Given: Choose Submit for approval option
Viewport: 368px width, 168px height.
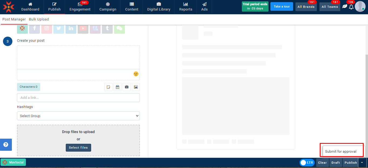Looking at the screenshot, I should coord(341,152).
